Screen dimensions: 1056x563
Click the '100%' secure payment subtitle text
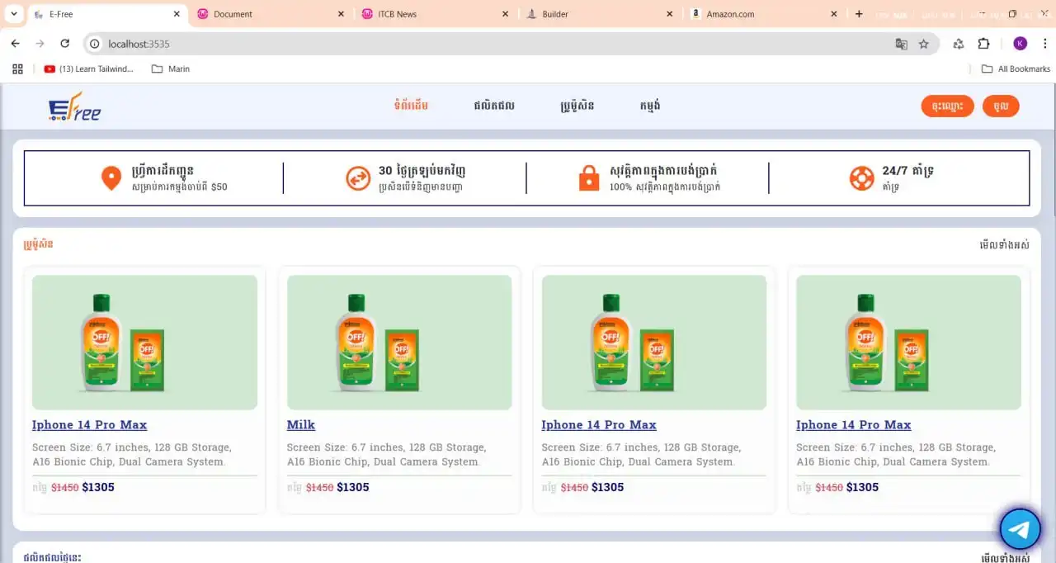[665, 187]
